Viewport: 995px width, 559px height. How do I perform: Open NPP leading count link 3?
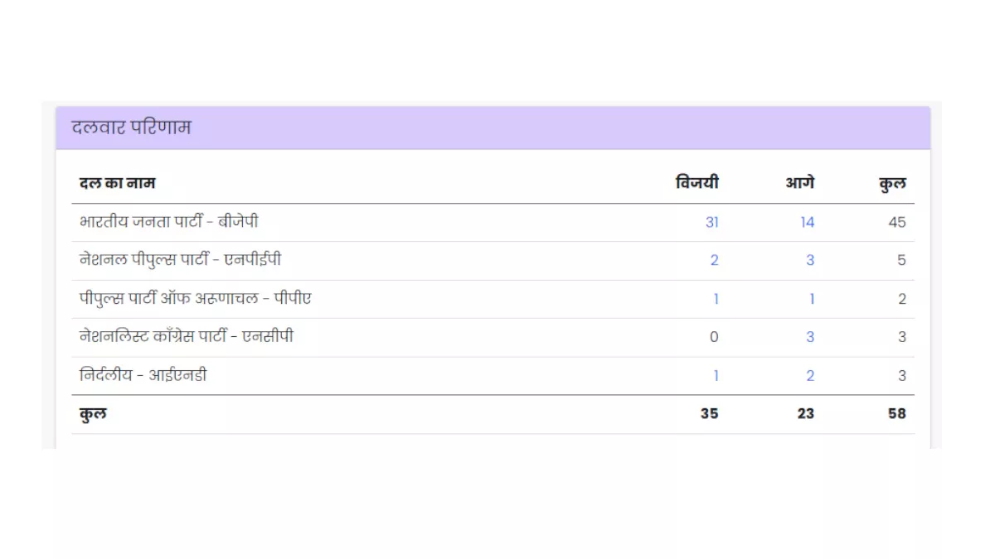(x=809, y=260)
